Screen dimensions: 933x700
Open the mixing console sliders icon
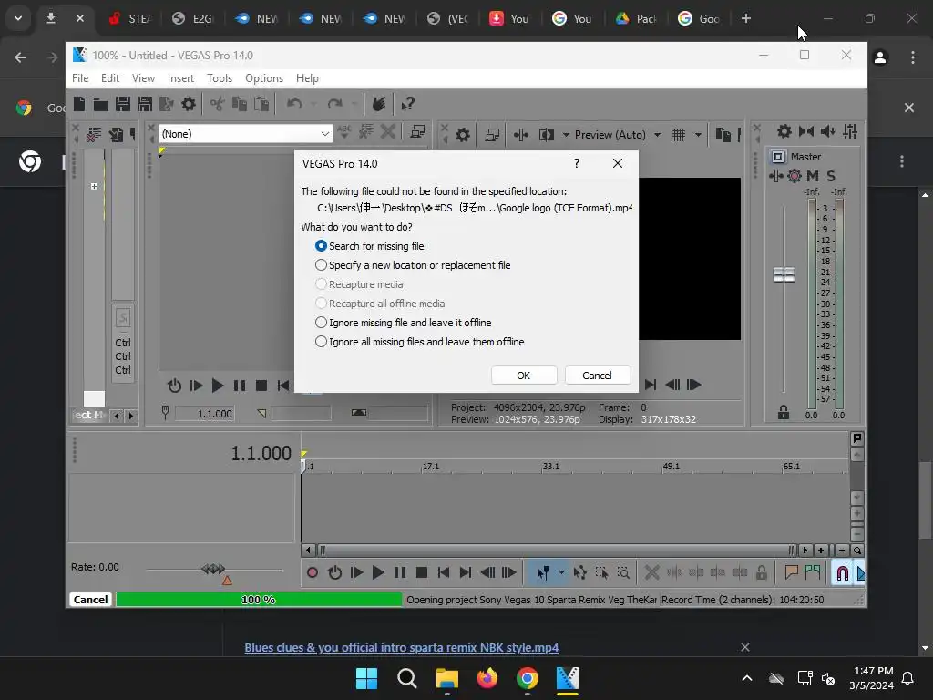[850, 131]
